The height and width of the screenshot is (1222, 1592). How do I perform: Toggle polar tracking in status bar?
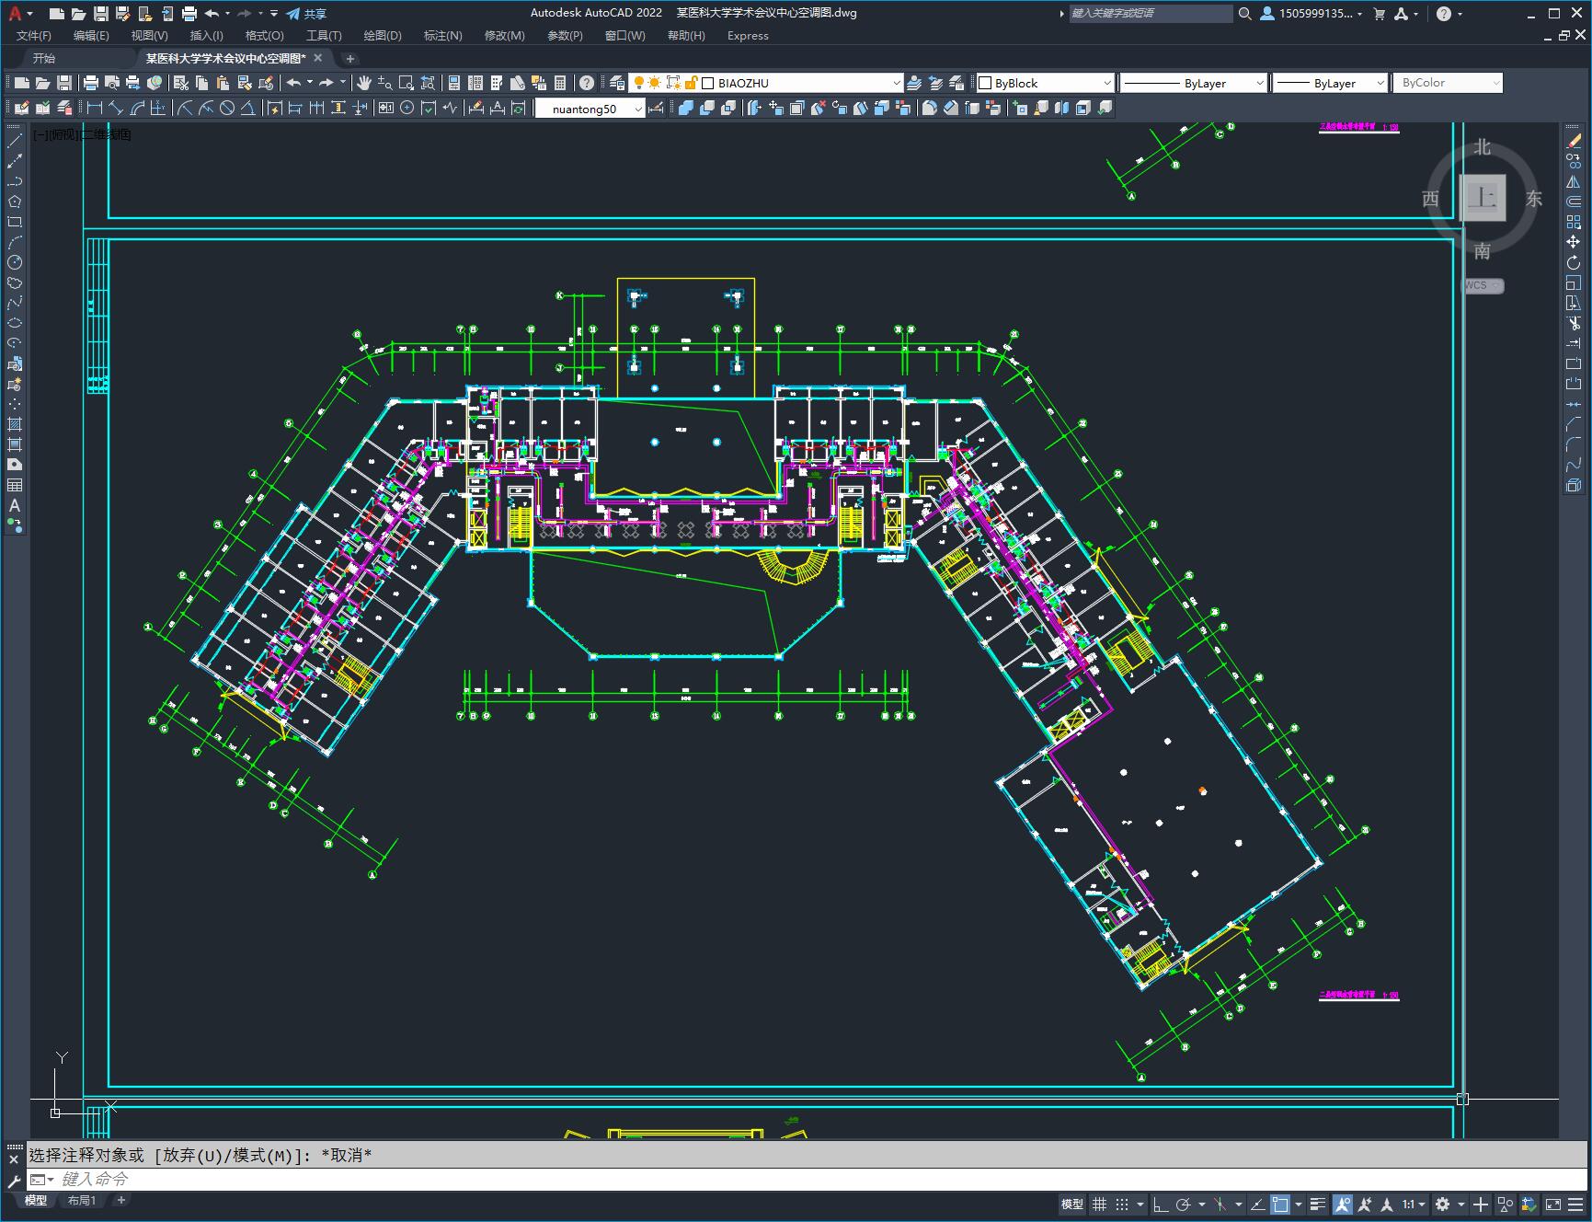(x=1184, y=1204)
